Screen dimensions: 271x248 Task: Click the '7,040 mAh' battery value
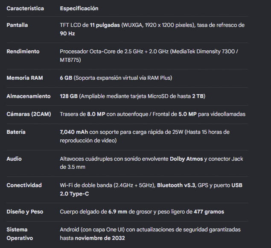click(74, 132)
